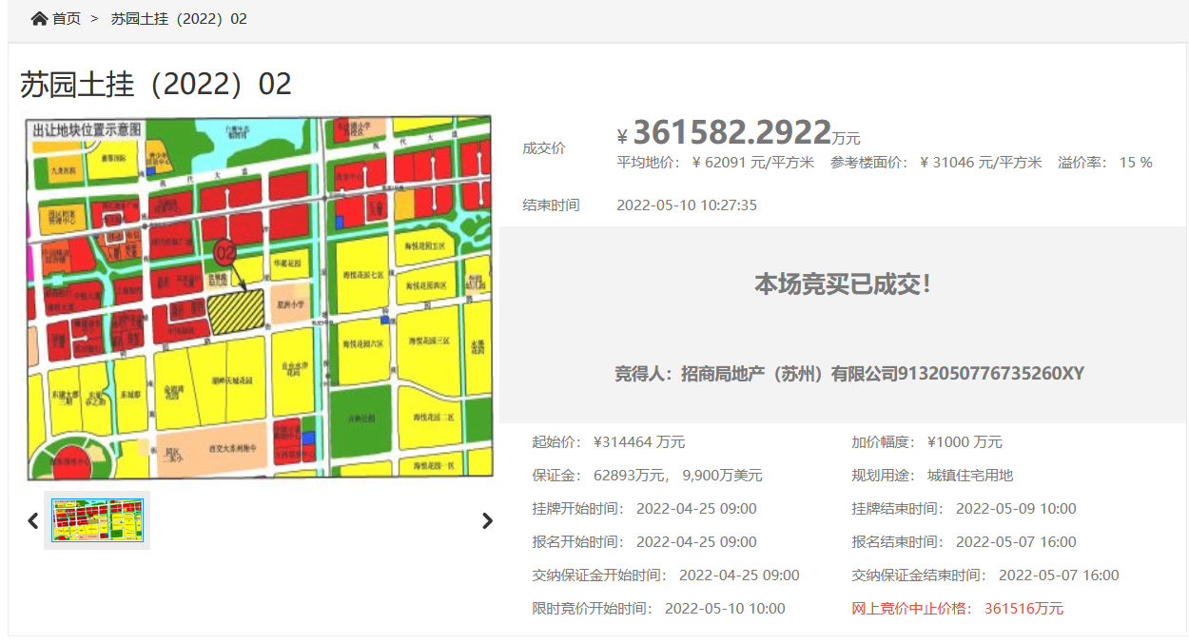Click red online bidding stop price 361516万元

1023,609
